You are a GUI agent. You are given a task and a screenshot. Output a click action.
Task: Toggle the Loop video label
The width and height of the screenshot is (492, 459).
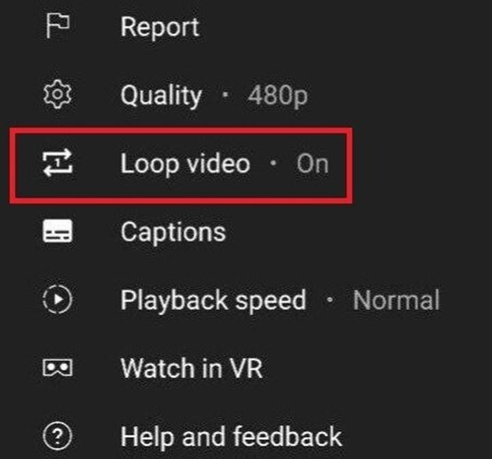184,164
